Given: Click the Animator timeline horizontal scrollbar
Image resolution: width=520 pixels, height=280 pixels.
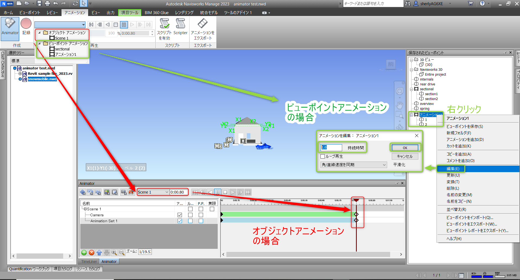Looking at the screenshot, I should (x=308, y=254).
